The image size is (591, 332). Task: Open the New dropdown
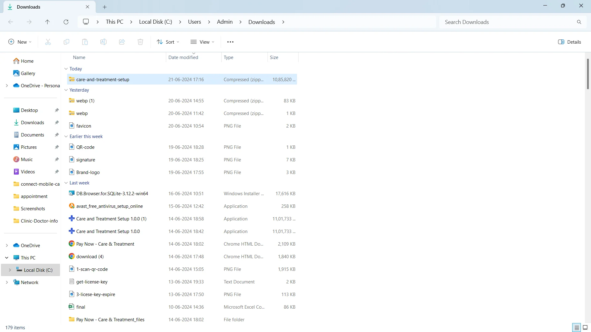(20, 42)
